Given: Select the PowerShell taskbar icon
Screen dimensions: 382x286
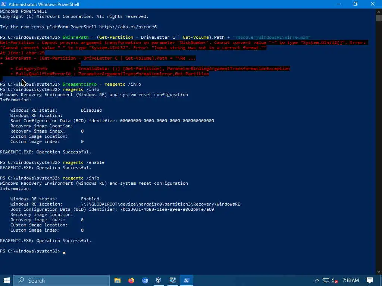Looking at the screenshot, I should pyautogui.click(x=187, y=280).
